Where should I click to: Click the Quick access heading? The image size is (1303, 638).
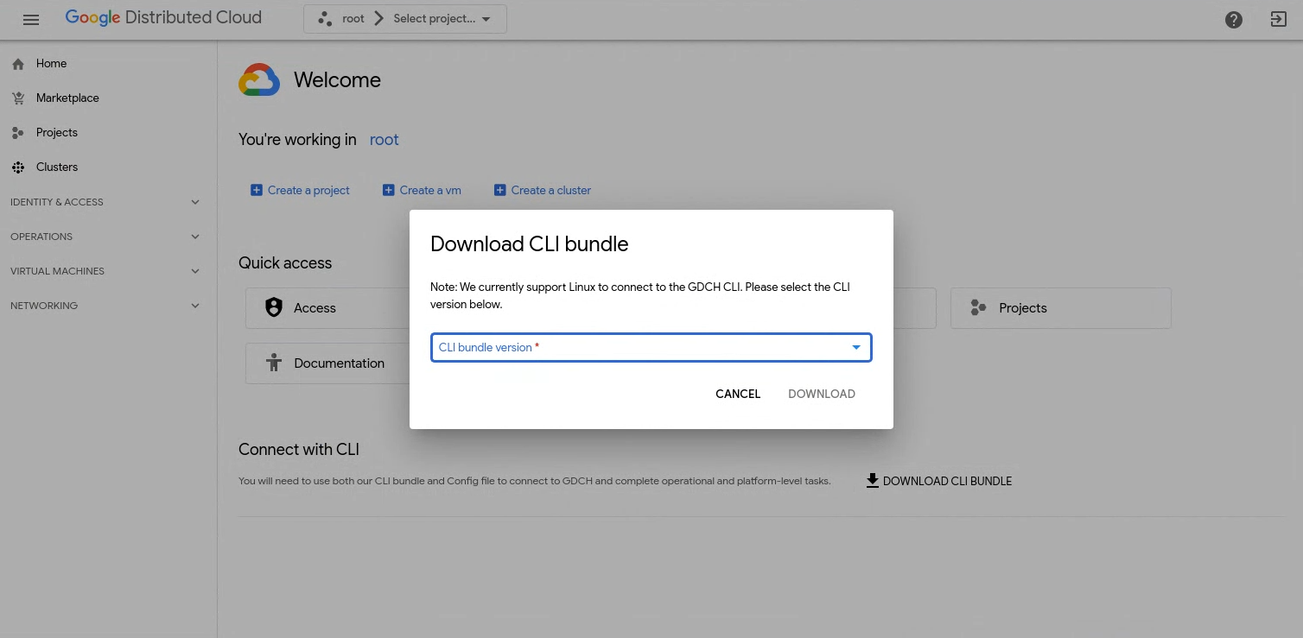285,262
